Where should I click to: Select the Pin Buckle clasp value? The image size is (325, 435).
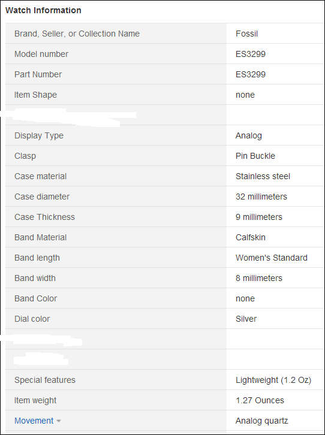(x=255, y=156)
